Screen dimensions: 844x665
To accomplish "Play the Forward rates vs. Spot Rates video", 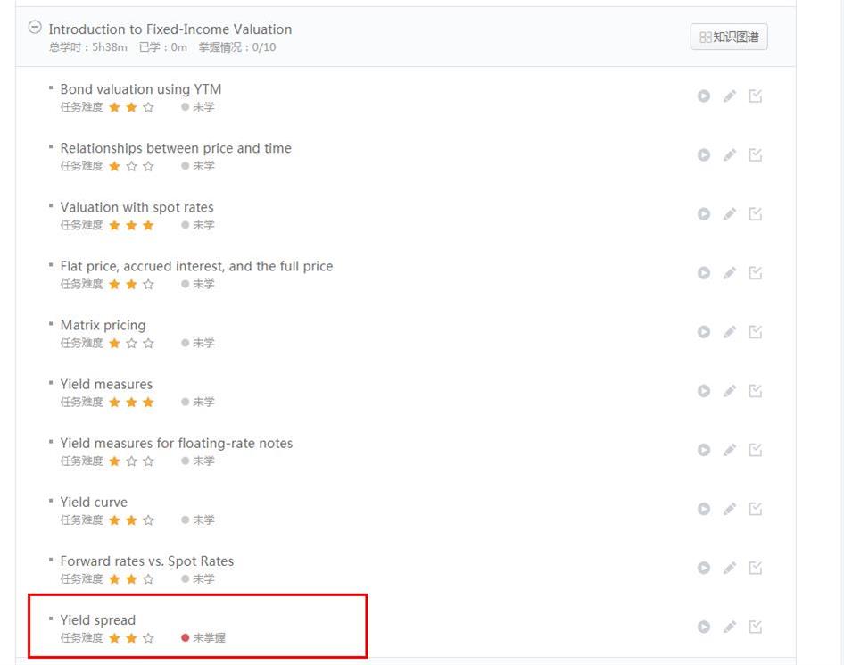I will (x=704, y=568).
